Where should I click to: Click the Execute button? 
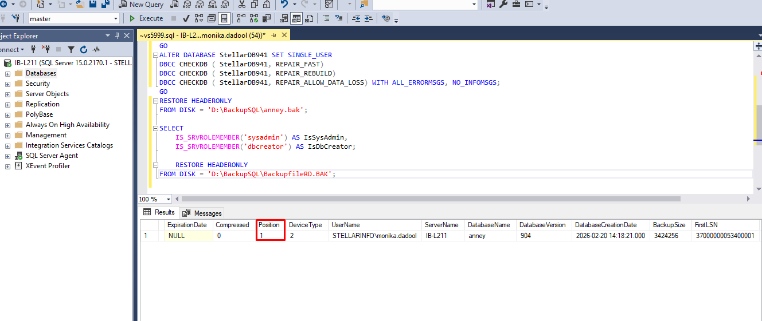coord(147,18)
